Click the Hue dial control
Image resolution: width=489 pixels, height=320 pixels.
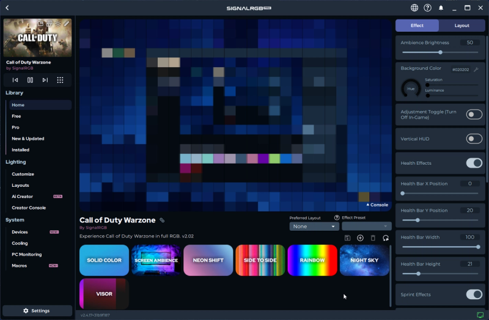(411, 89)
